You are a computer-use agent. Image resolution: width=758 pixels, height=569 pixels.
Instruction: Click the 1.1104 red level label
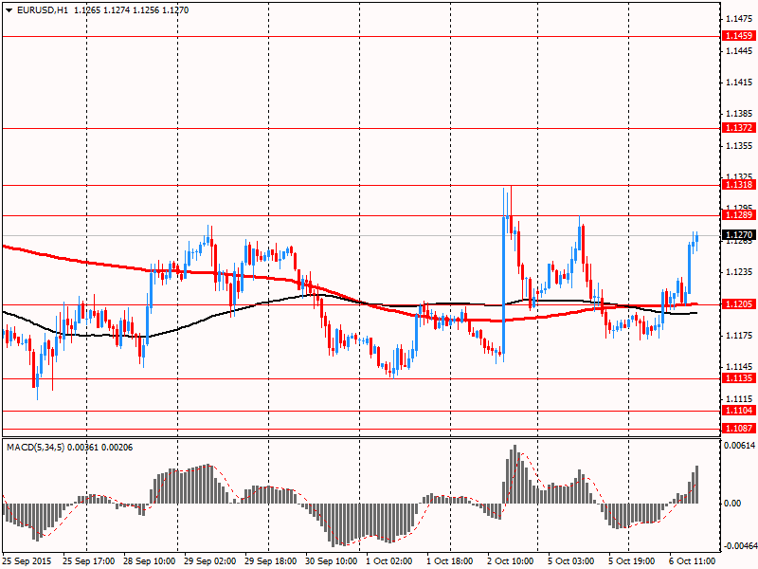point(738,411)
